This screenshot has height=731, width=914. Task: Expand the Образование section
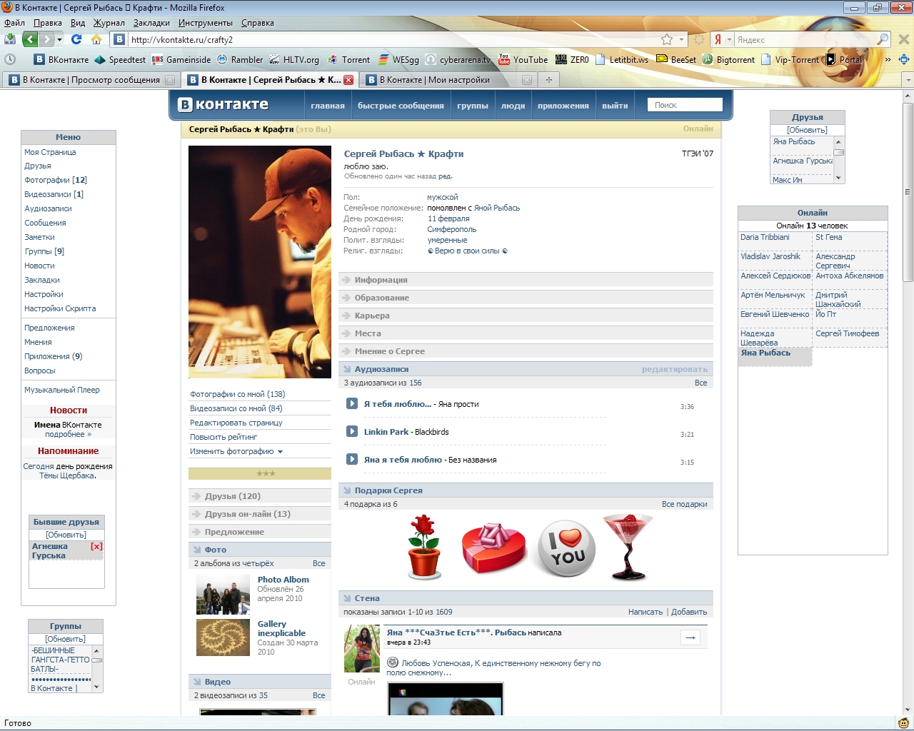[x=526, y=298]
